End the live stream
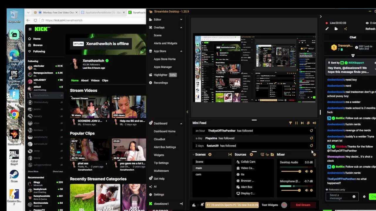Image resolution: width=376 pixels, height=211 pixels. (303, 205)
